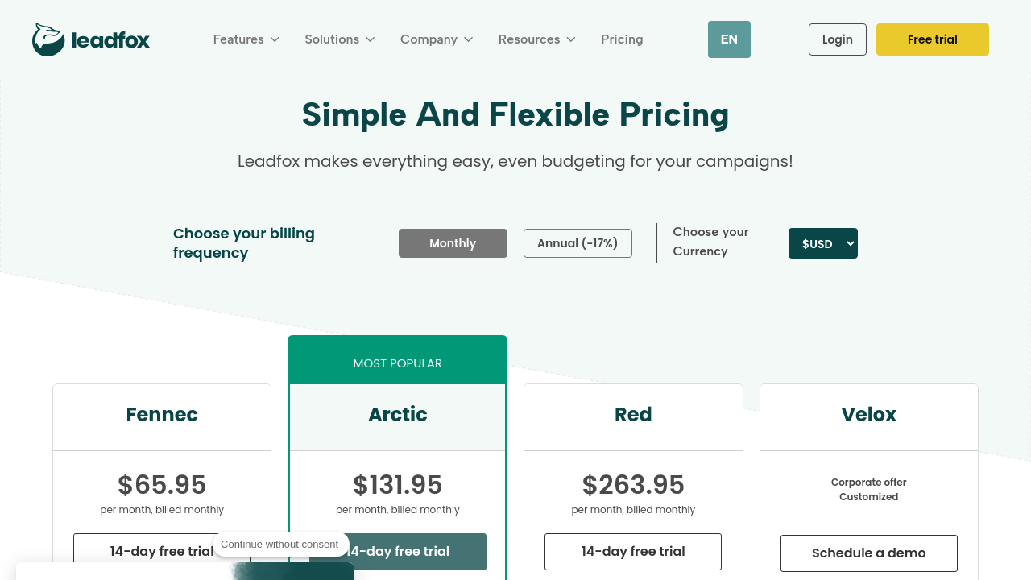Click Schedule a demo for Velox
The width and height of the screenshot is (1031, 580).
pyautogui.click(x=868, y=553)
